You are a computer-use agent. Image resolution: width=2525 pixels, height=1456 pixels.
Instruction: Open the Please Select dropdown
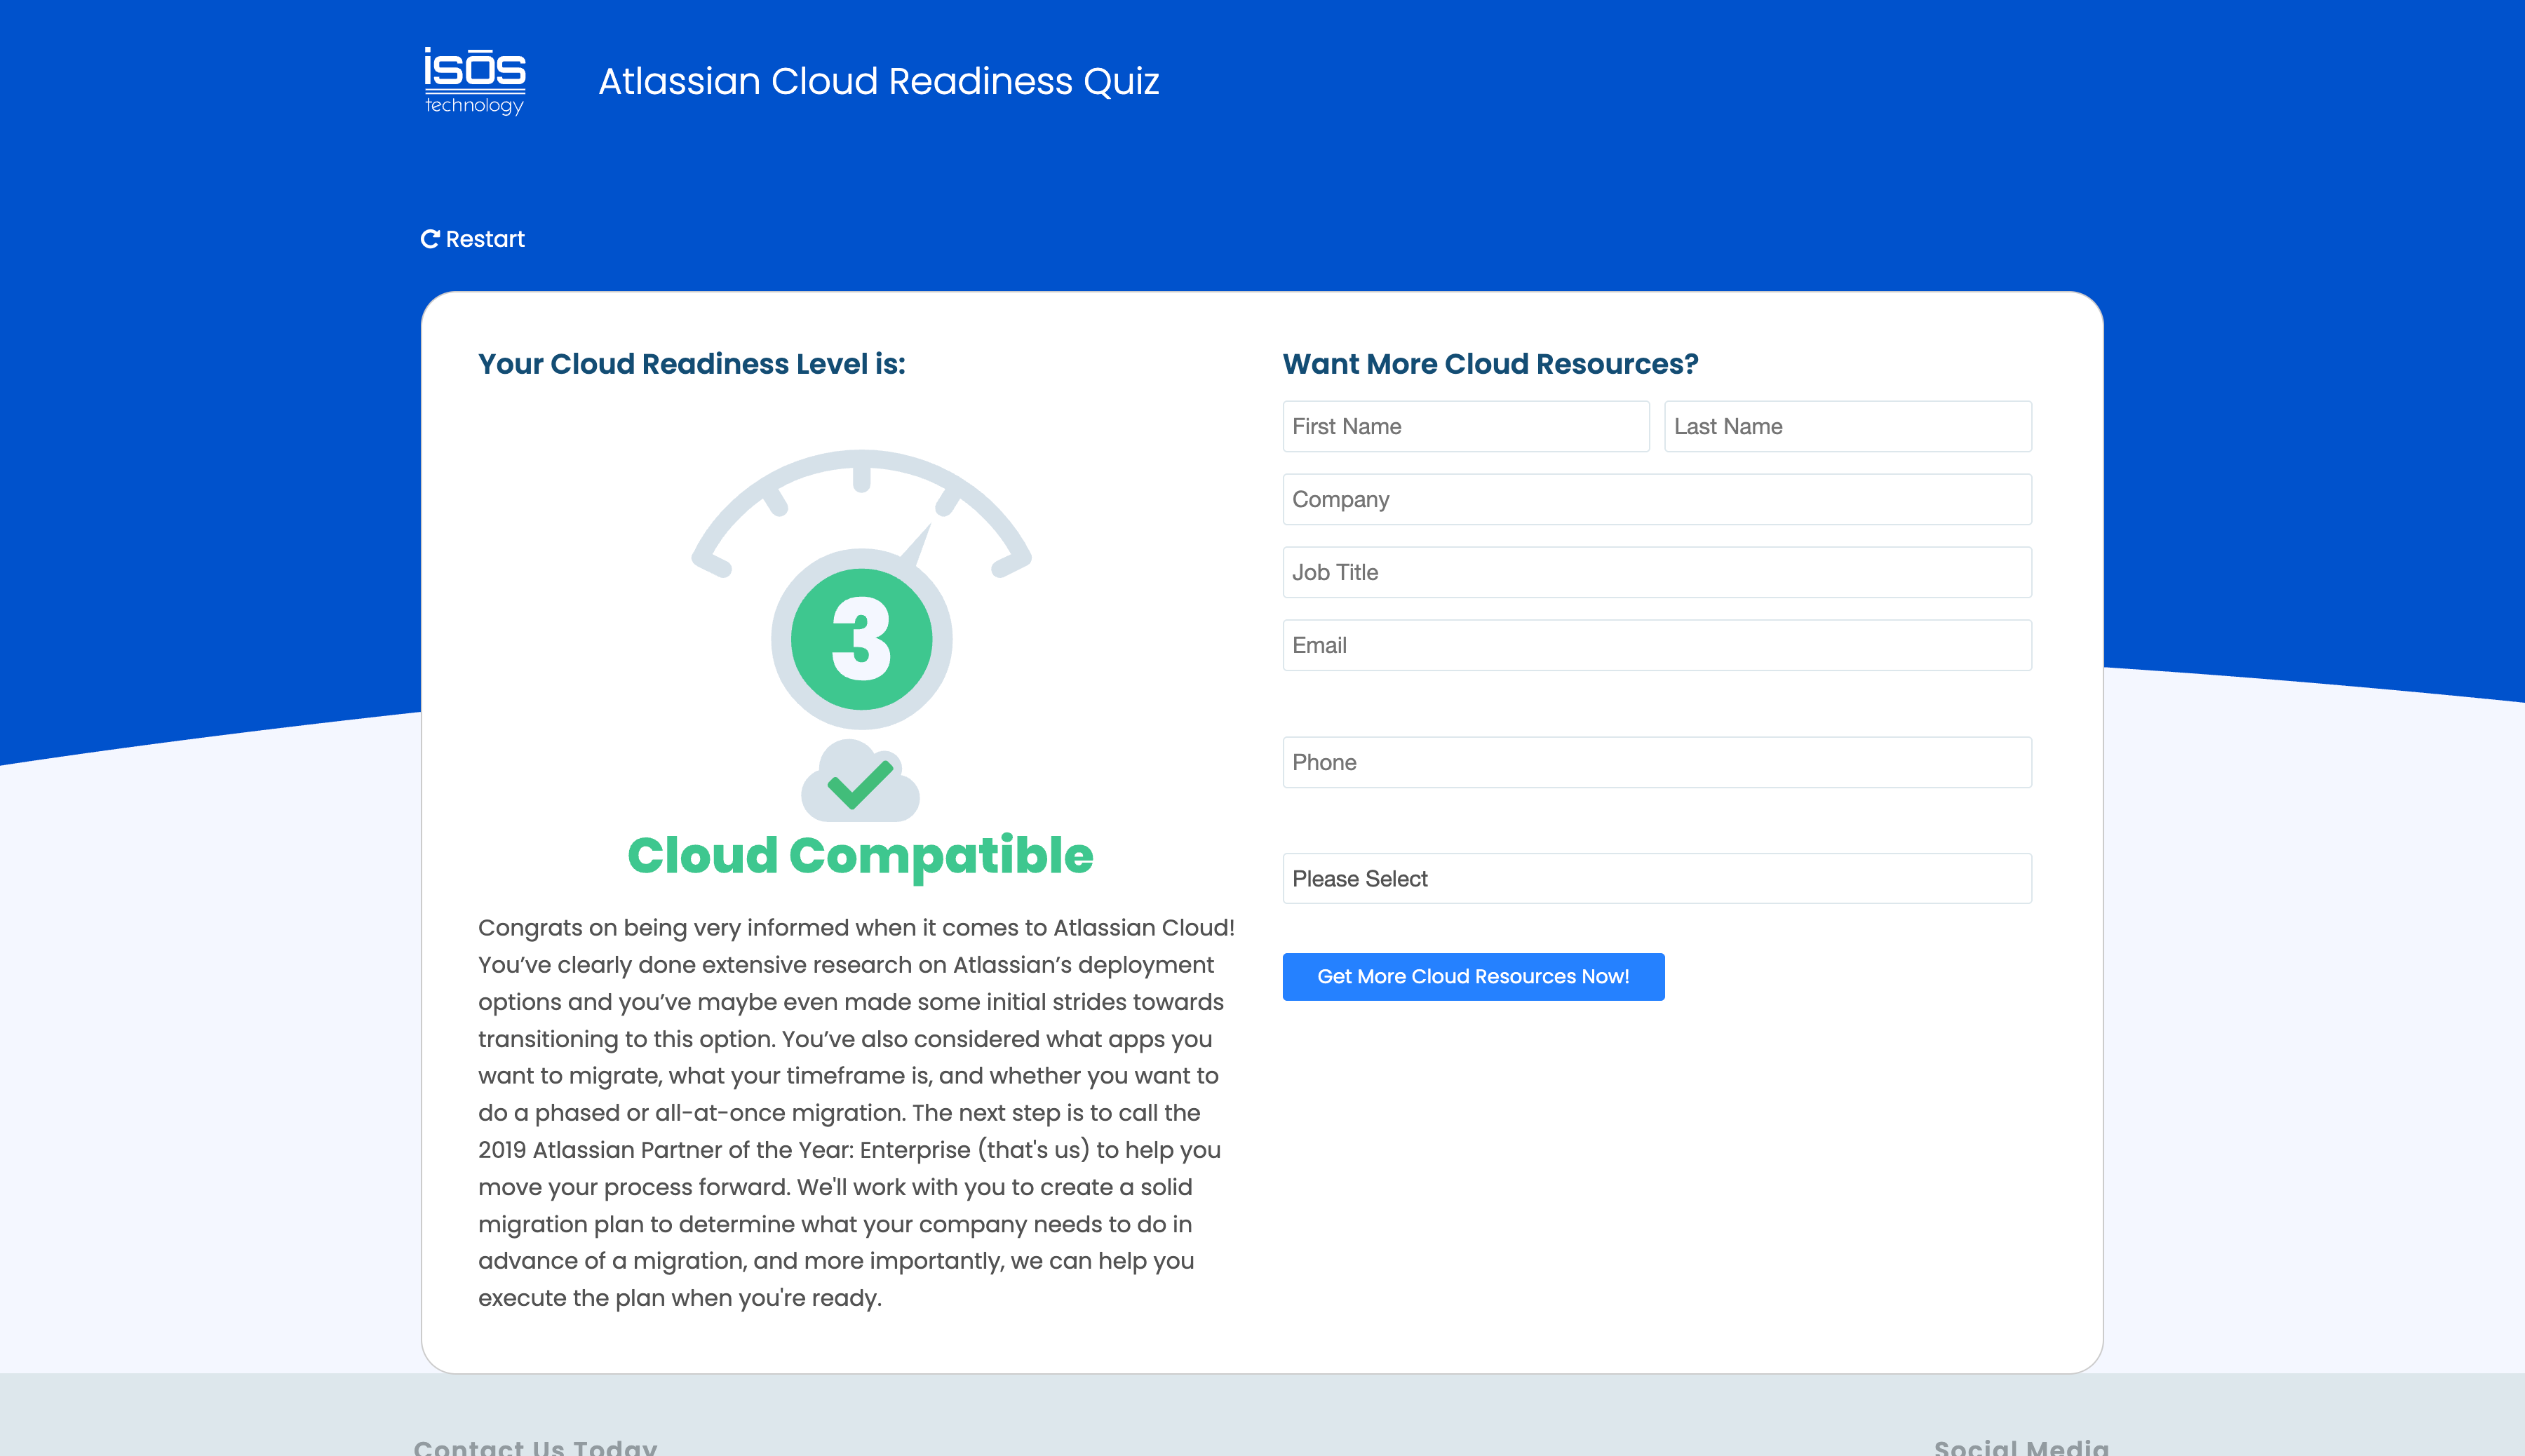pos(1657,878)
